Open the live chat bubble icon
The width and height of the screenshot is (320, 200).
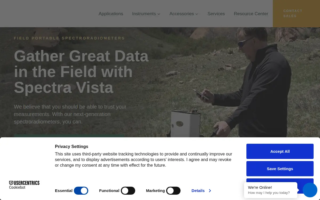click(310, 190)
